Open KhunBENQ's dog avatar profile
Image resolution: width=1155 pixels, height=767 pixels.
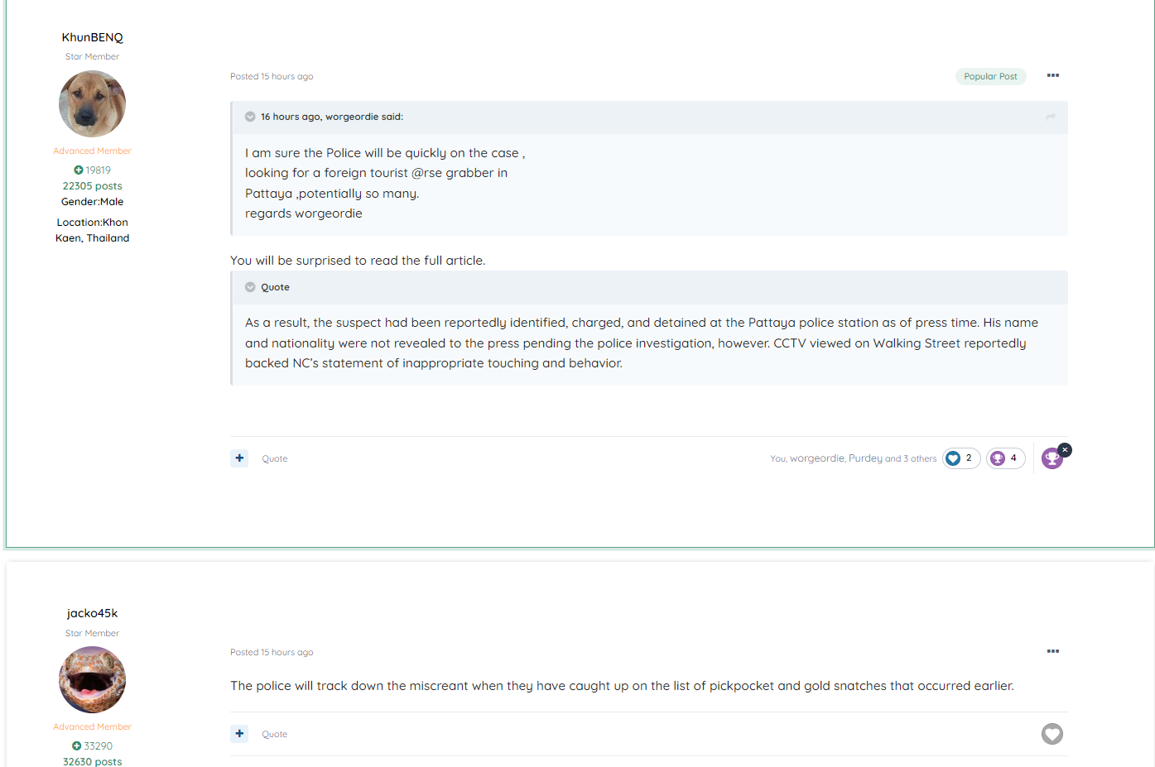point(92,103)
